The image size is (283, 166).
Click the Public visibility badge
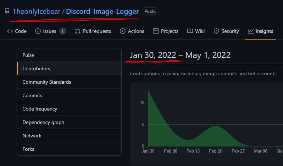tap(150, 11)
